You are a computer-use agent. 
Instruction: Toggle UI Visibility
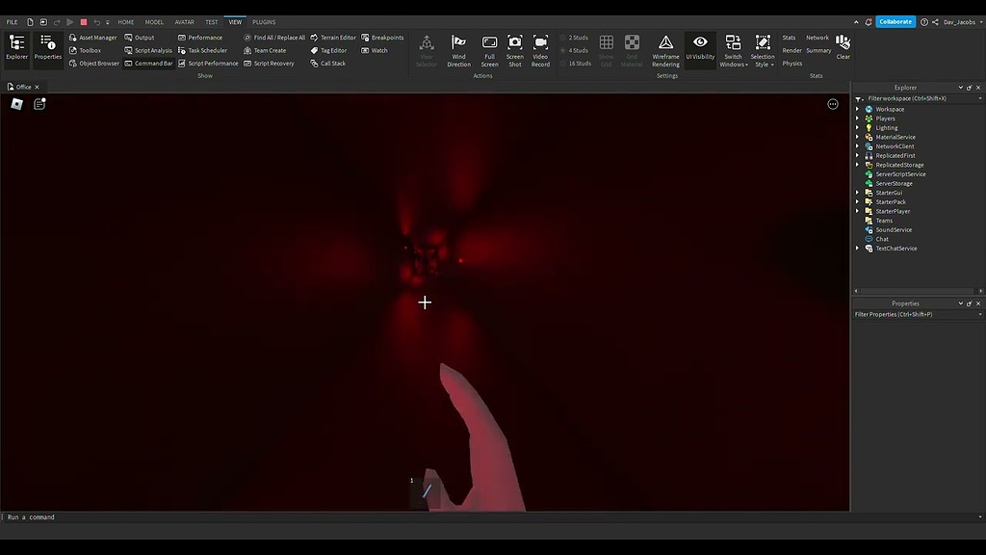700,46
